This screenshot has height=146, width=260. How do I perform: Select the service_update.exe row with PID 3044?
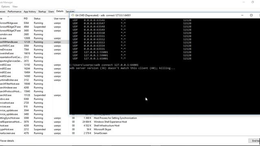[x=34, y=111]
